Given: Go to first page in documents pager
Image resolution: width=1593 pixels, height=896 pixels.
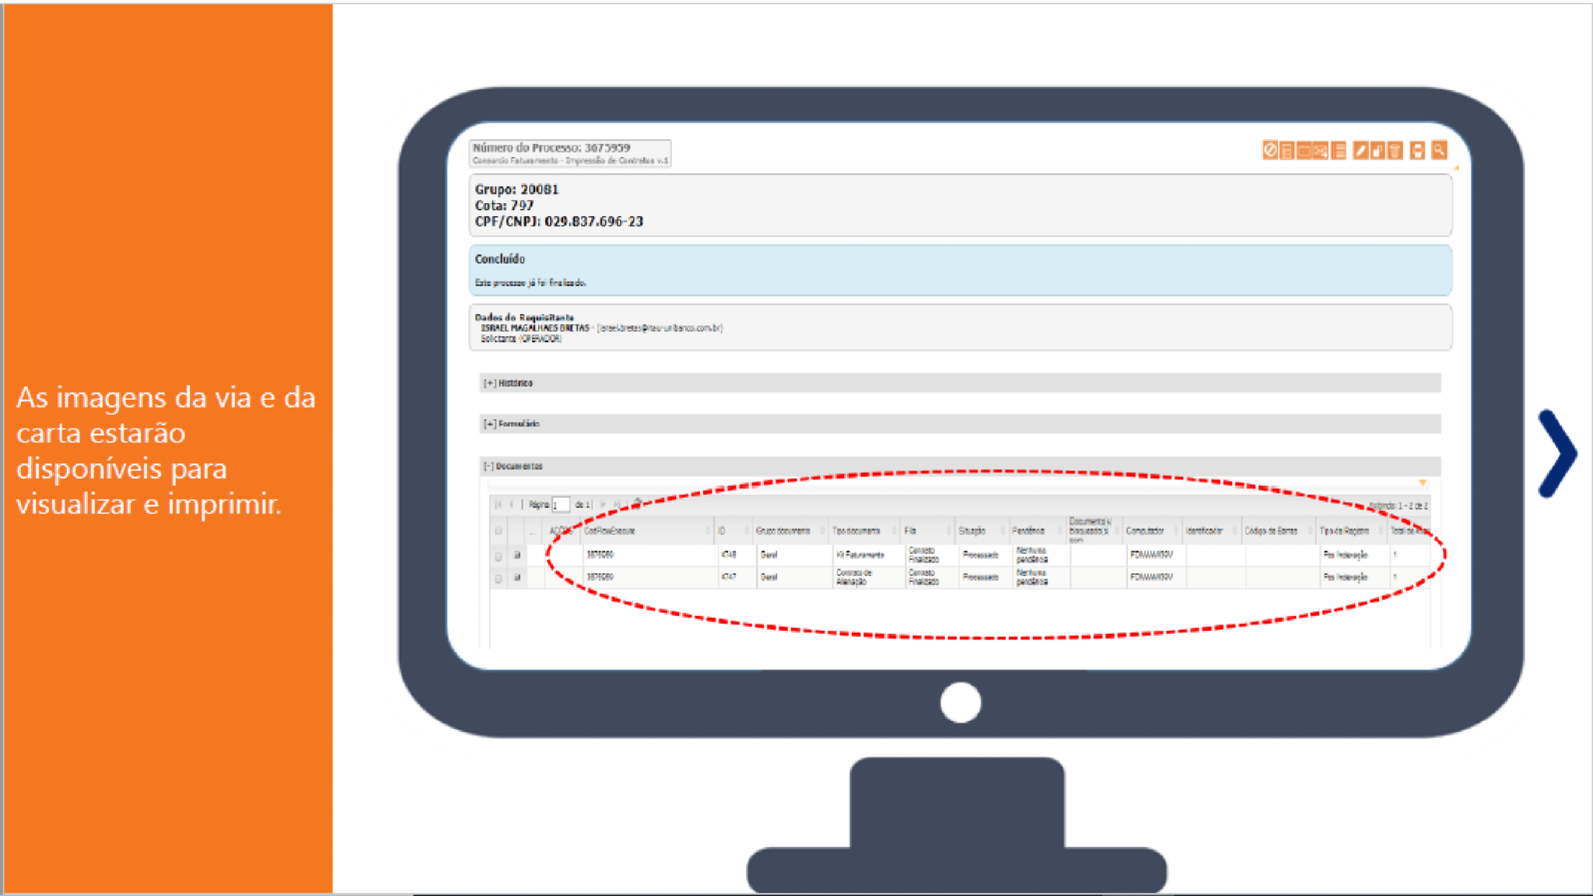Looking at the screenshot, I should click(499, 505).
